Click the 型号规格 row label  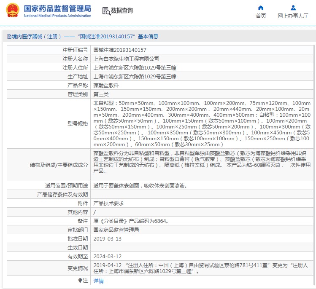78,123
